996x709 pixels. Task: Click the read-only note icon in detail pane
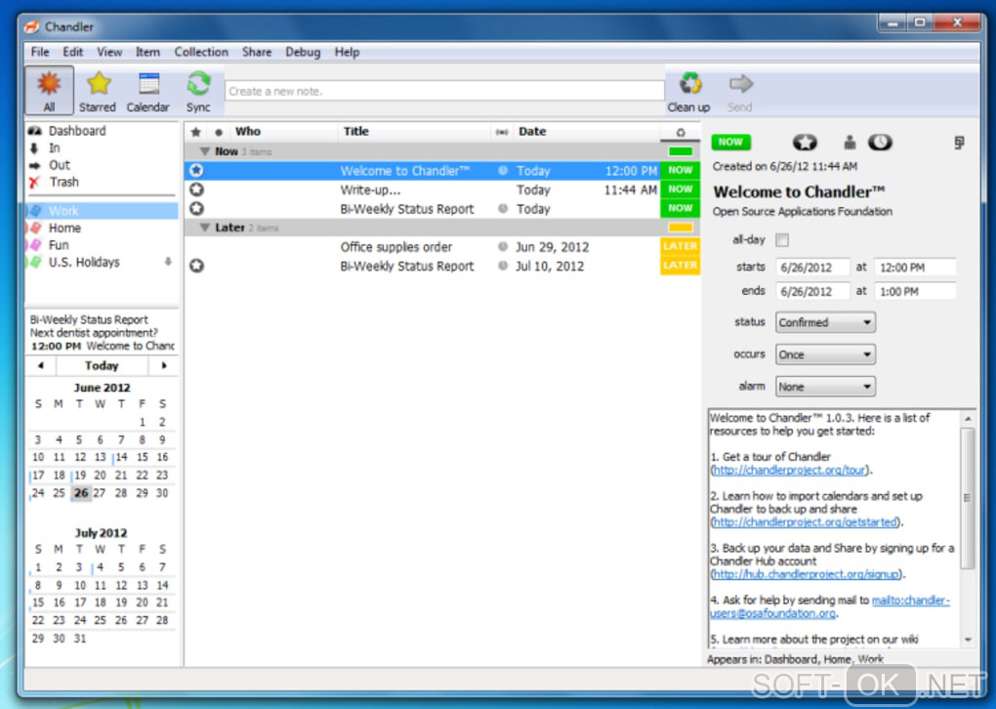point(959,143)
